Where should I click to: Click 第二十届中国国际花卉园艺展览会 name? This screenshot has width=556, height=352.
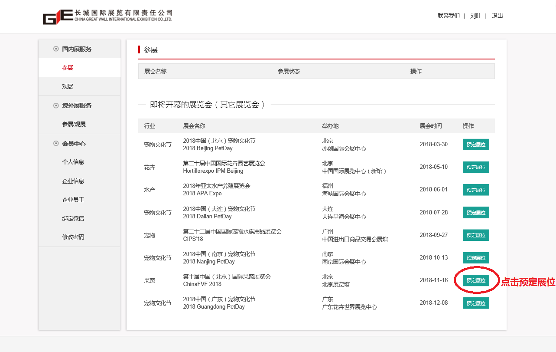pos(224,163)
